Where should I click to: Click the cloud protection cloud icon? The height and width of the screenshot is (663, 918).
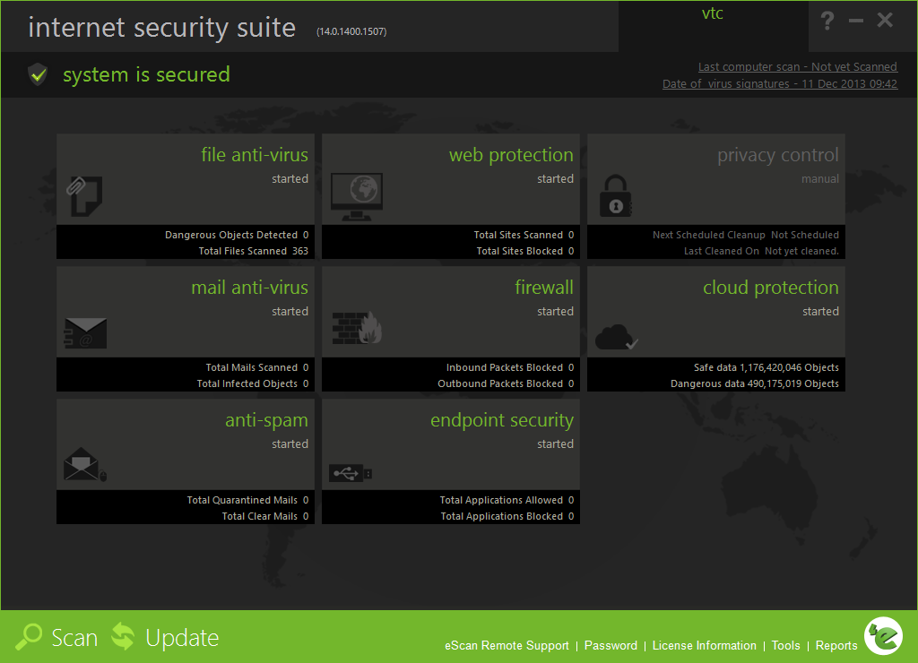point(618,337)
